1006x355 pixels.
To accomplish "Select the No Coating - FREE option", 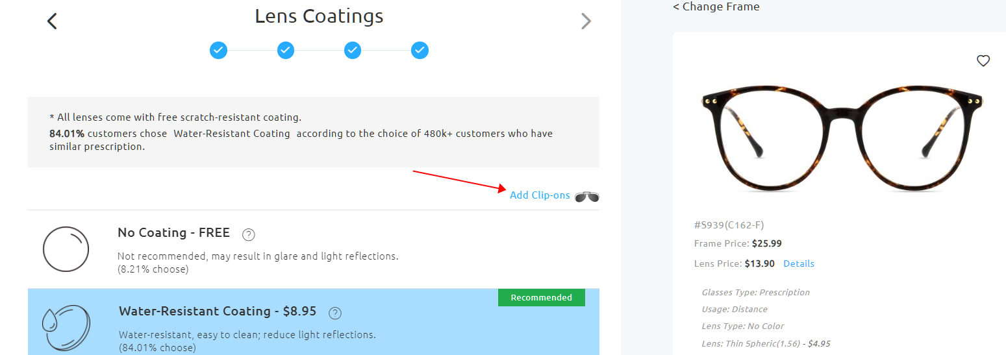I will [x=173, y=233].
